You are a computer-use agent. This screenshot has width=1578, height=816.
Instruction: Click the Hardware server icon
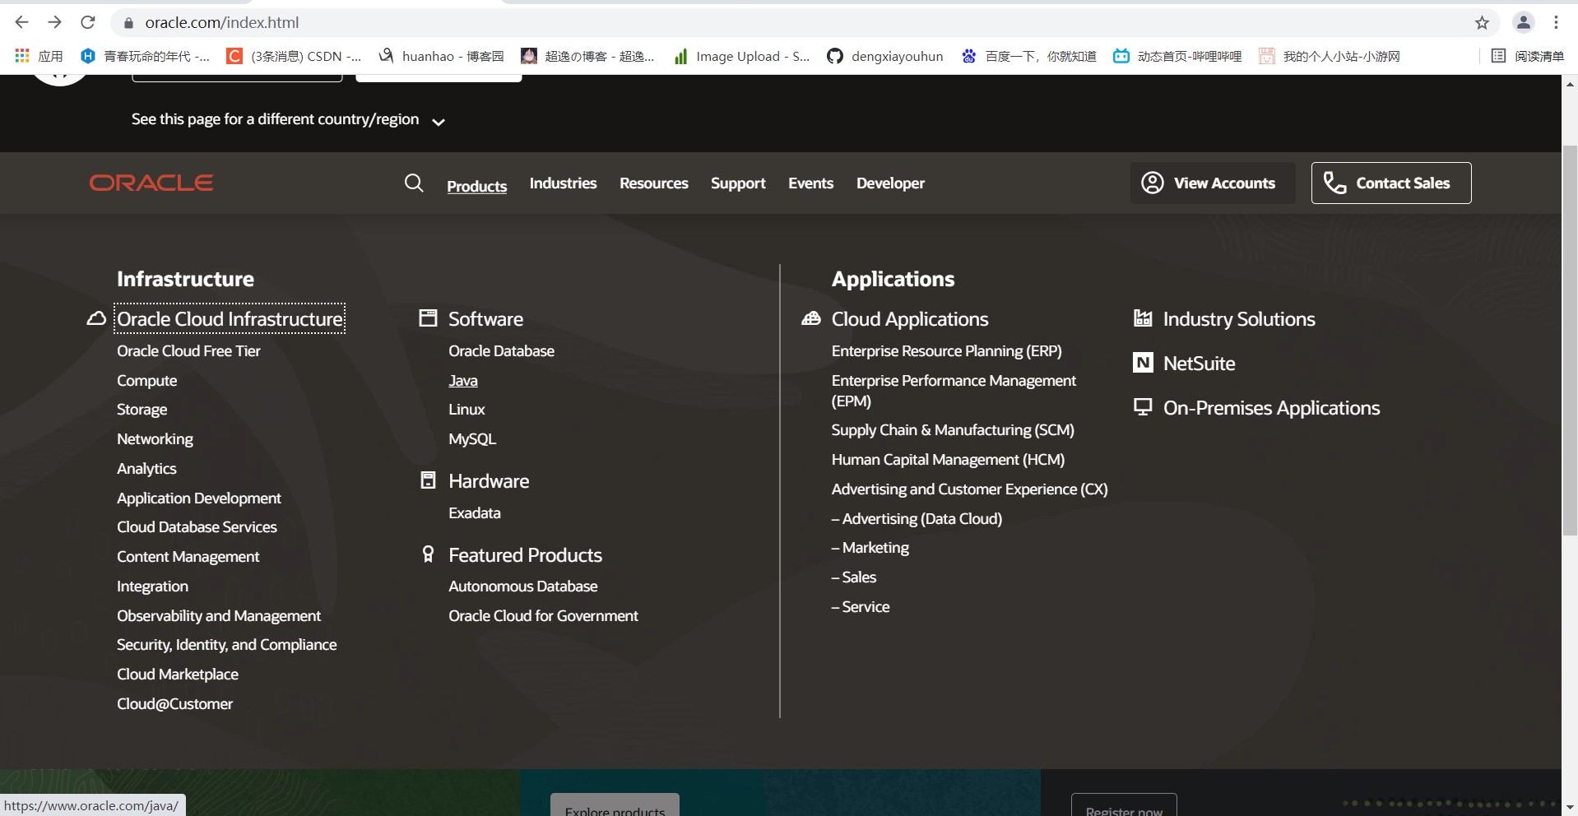[x=428, y=480]
